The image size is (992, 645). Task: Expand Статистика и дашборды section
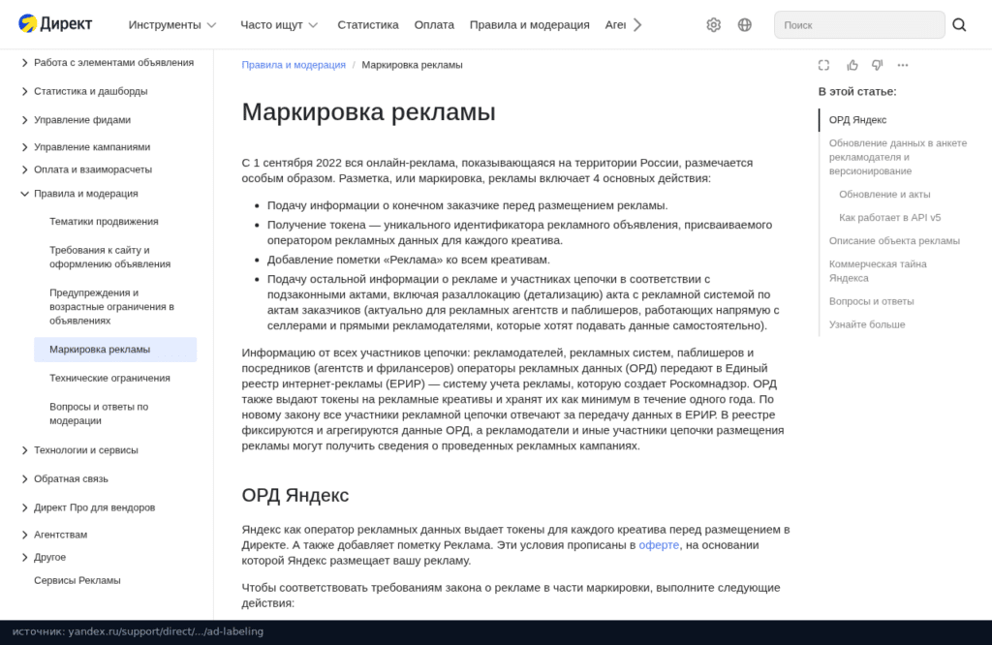coord(84,91)
